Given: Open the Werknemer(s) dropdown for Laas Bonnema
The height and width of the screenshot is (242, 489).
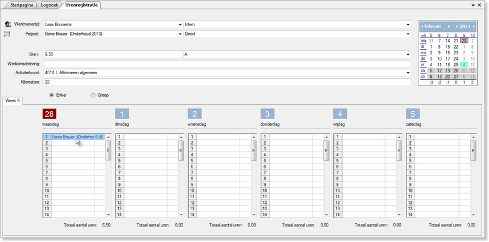Looking at the screenshot, I should 180,24.
